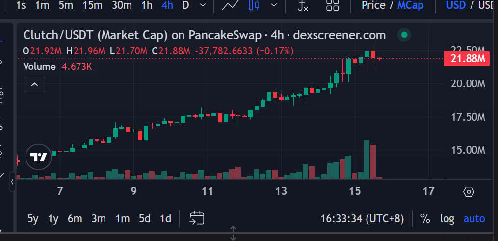Set range to 1m at bottom bar
498x241 pixels.
[x=122, y=219]
